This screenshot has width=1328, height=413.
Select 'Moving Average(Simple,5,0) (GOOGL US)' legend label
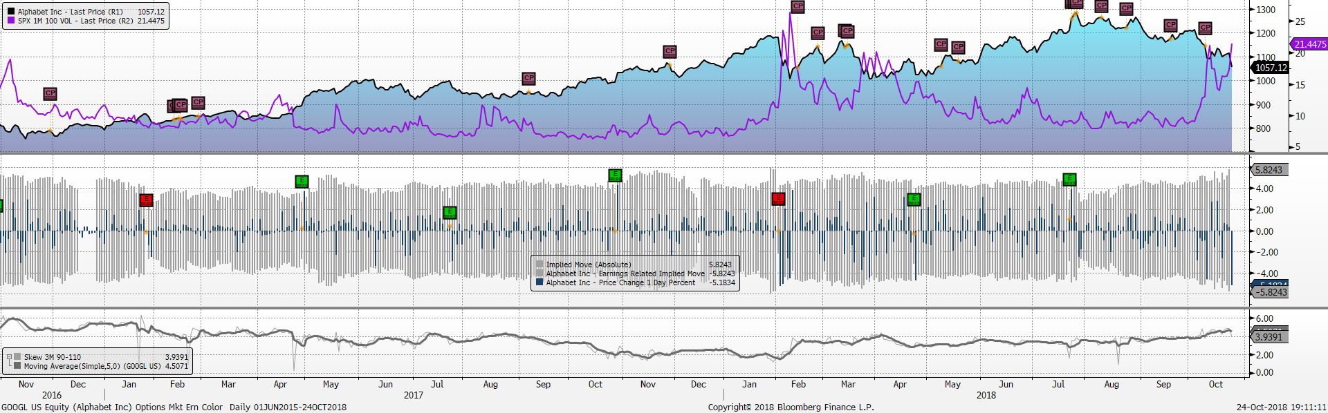[93, 366]
